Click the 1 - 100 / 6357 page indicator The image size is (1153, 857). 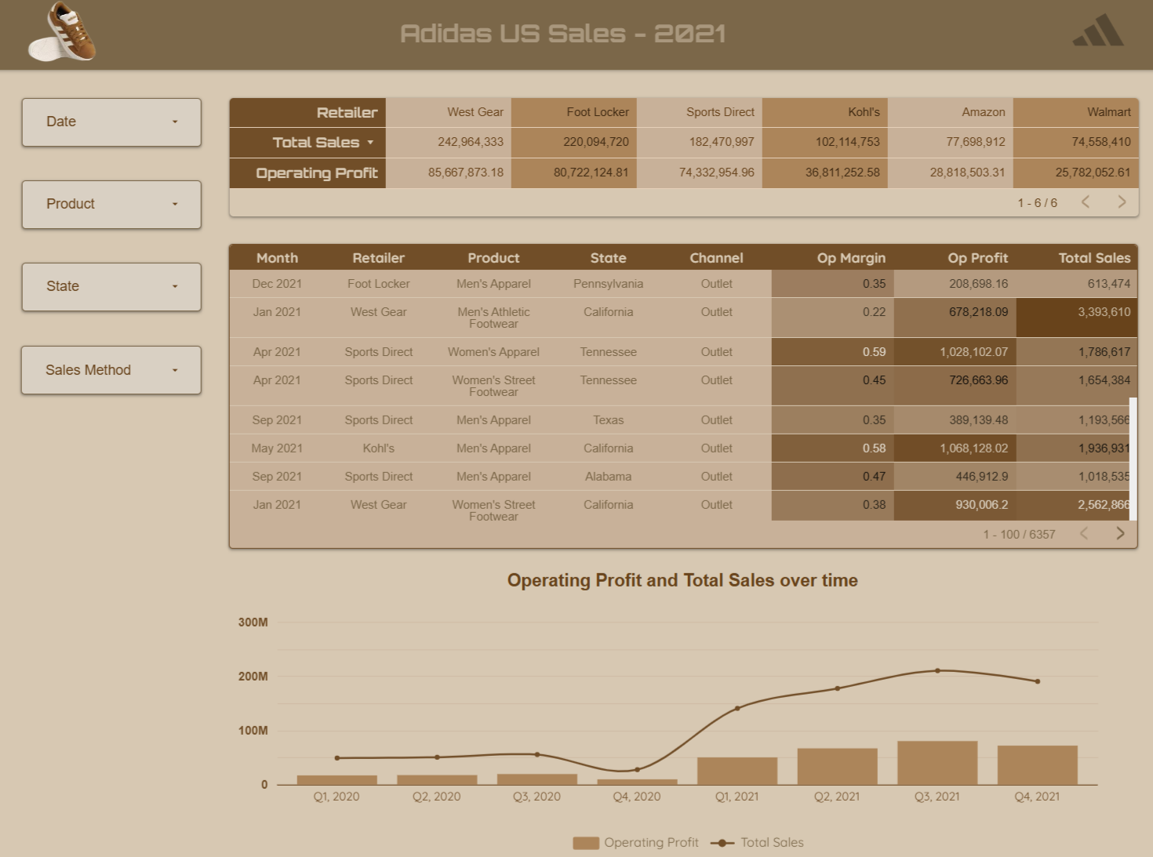click(x=1019, y=534)
